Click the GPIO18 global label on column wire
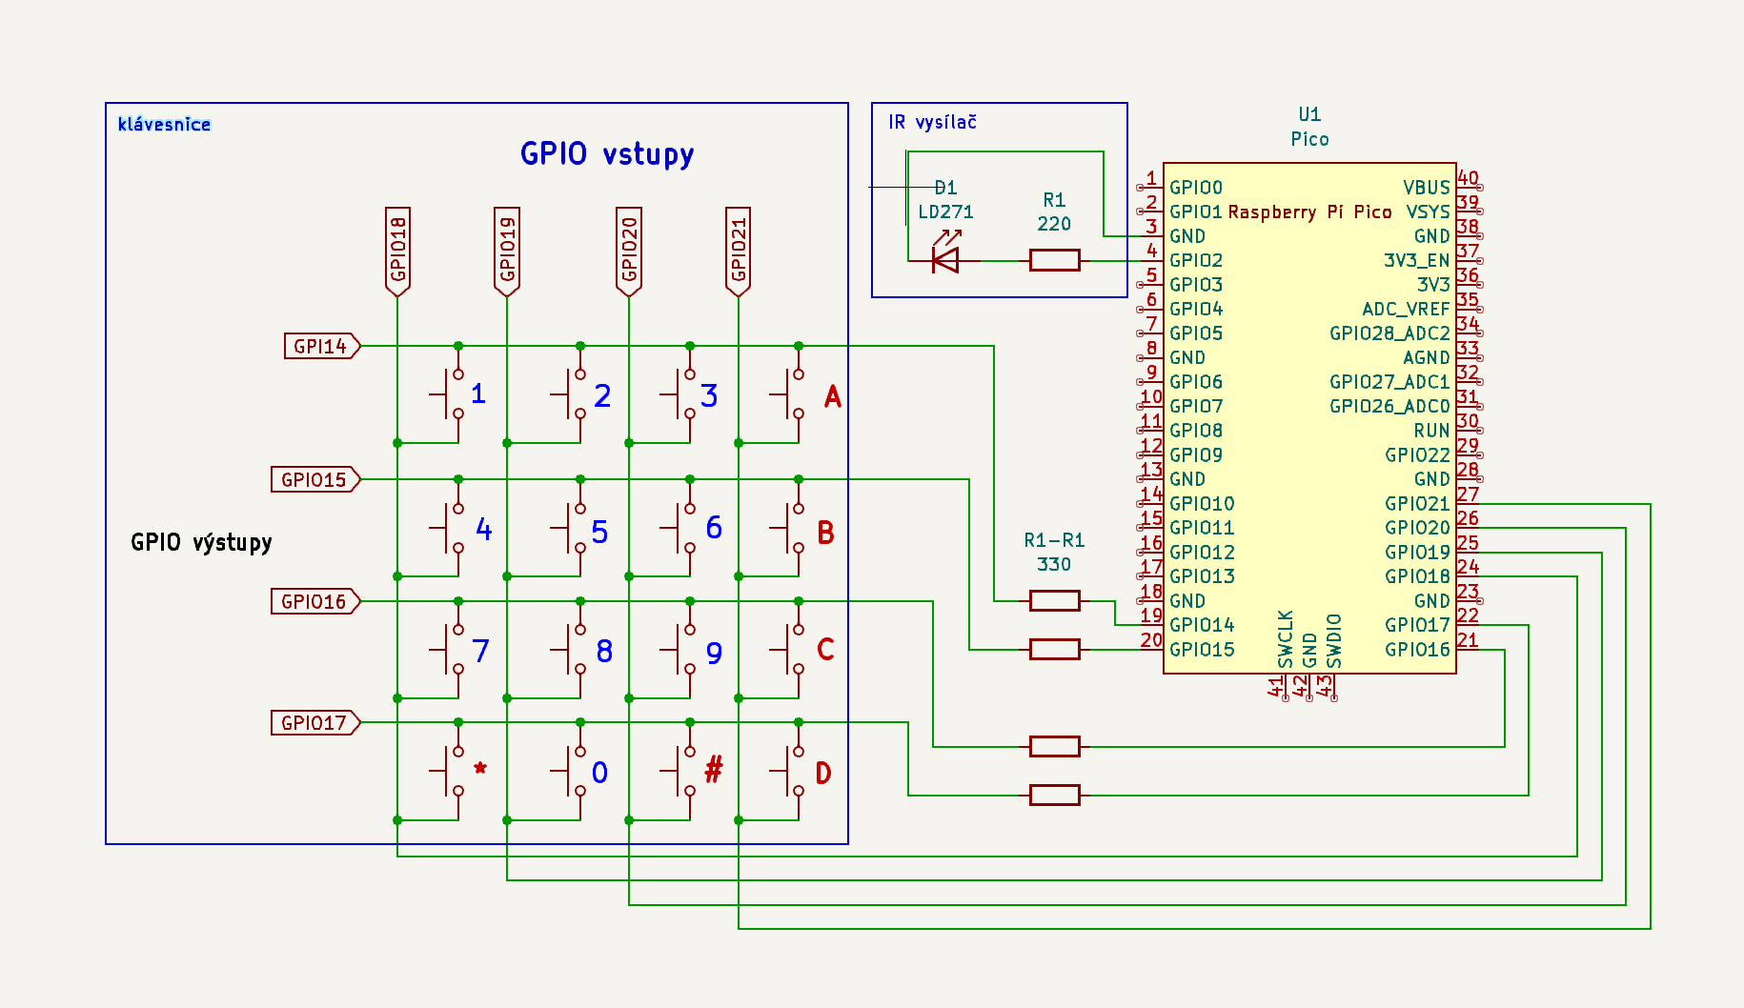Image resolution: width=1744 pixels, height=1008 pixels. pyautogui.click(x=397, y=252)
